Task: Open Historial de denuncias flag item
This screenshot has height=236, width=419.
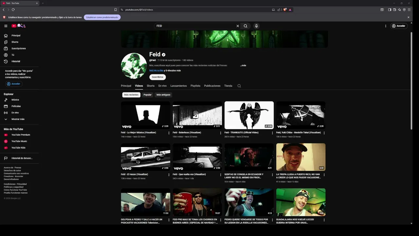Action: point(19,158)
